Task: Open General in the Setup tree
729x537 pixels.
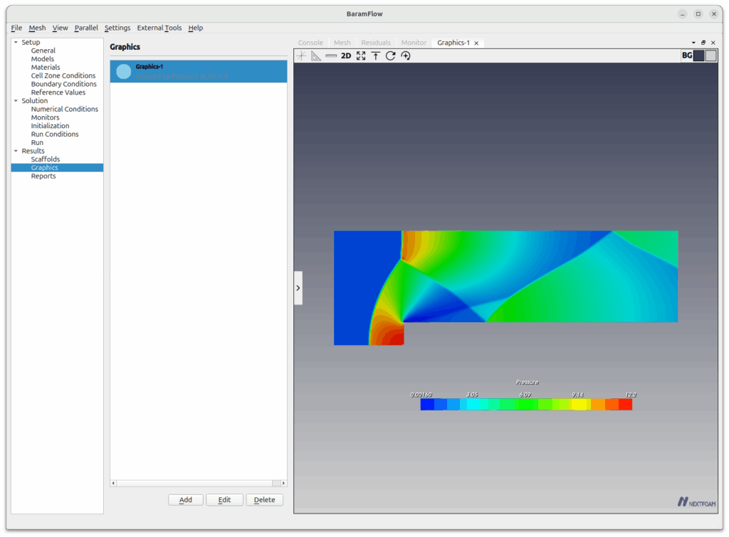Action: click(43, 50)
